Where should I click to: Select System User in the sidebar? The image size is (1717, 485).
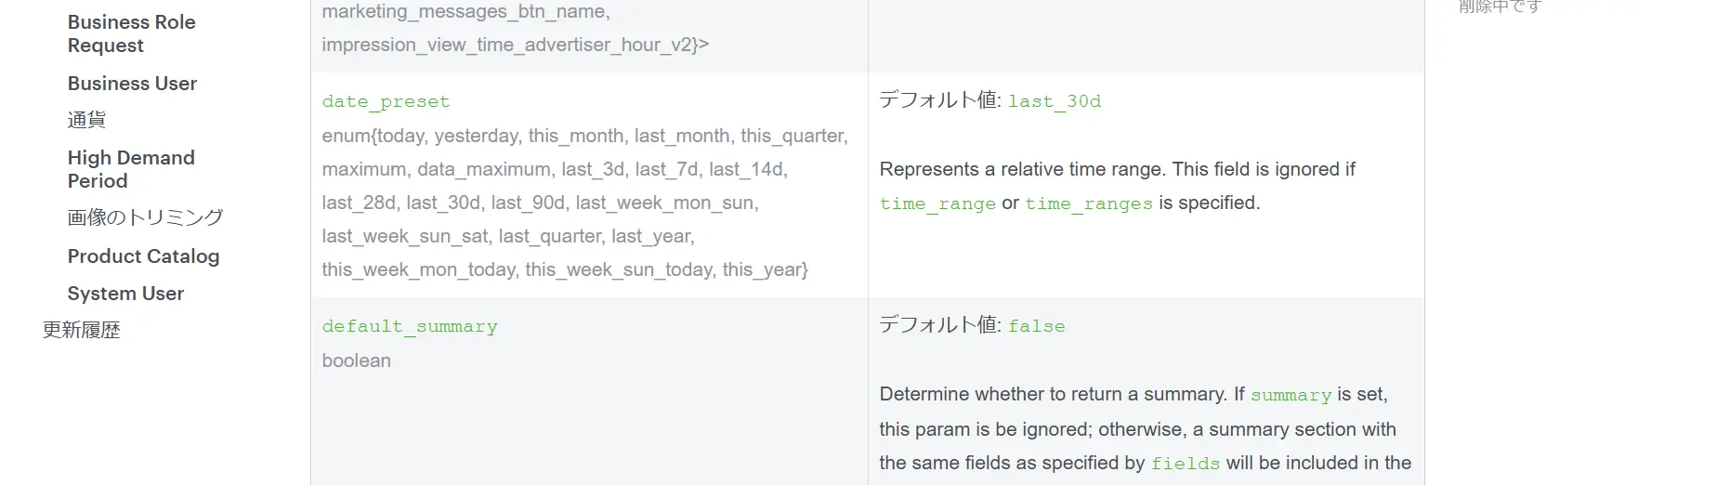[125, 294]
